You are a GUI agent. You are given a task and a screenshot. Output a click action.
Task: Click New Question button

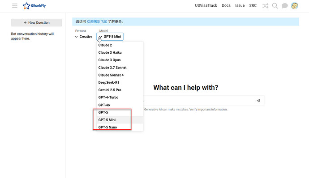click(36, 23)
